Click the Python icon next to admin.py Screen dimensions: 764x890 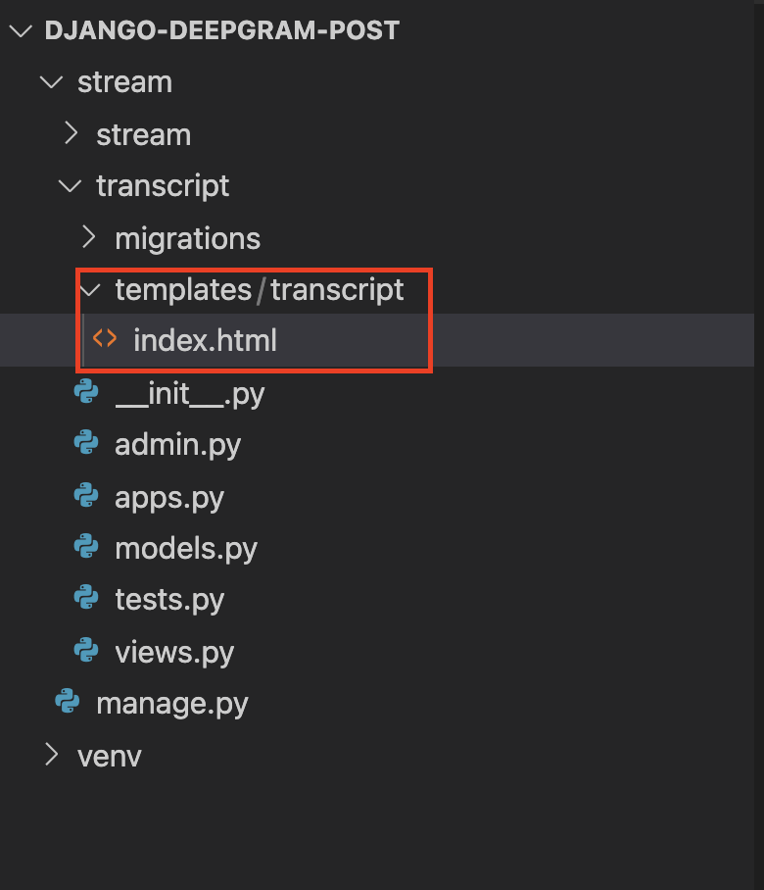[86, 442]
